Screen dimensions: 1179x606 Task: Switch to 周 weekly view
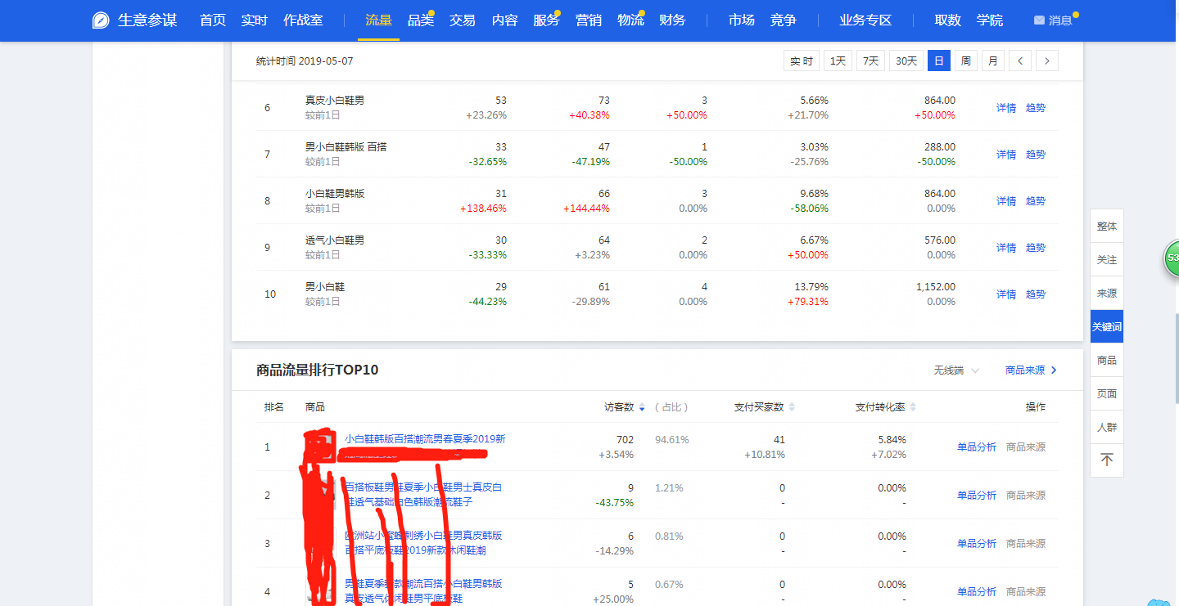(x=965, y=60)
